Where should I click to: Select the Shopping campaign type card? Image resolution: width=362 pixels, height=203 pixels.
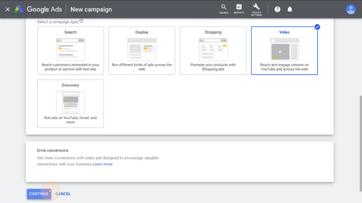pos(213,50)
